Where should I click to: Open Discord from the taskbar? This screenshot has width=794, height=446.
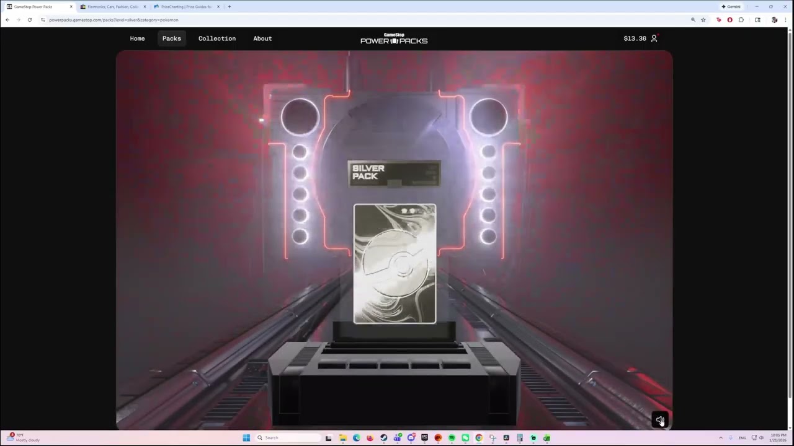point(411,438)
